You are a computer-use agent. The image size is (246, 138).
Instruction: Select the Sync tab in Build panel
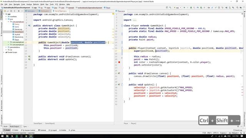(x=25, y=127)
